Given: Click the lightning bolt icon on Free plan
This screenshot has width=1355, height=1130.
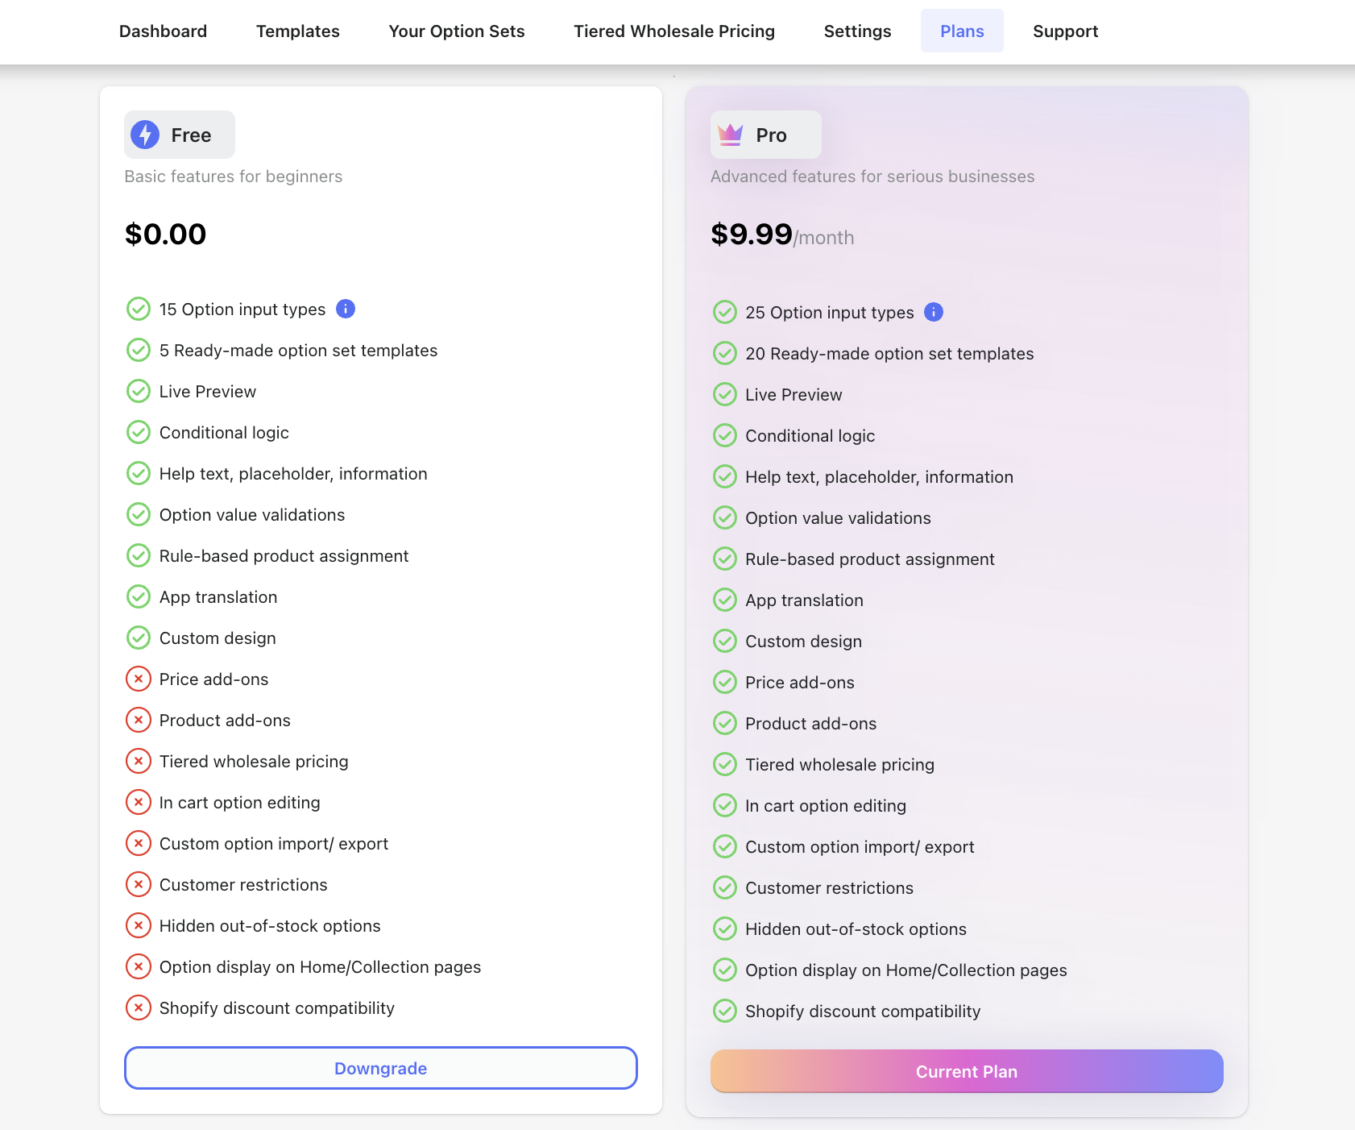Looking at the screenshot, I should click(145, 135).
